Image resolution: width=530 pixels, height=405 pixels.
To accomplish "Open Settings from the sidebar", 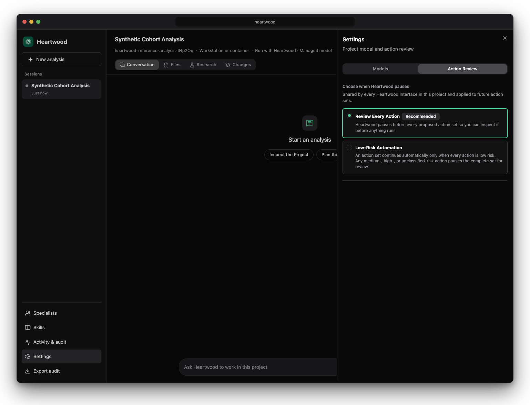I will pyautogui.click(x=61, y=356).
